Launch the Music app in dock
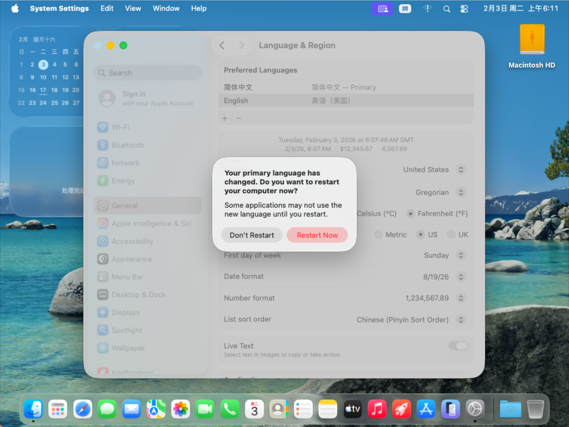Viewport: 569px width, 427px height. (x=377, y=409)
